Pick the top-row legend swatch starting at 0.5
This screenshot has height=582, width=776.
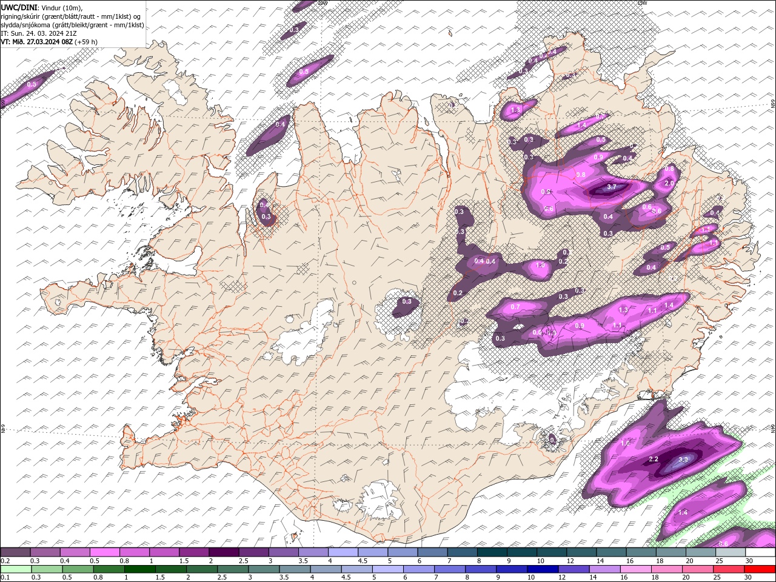[104, 552]
